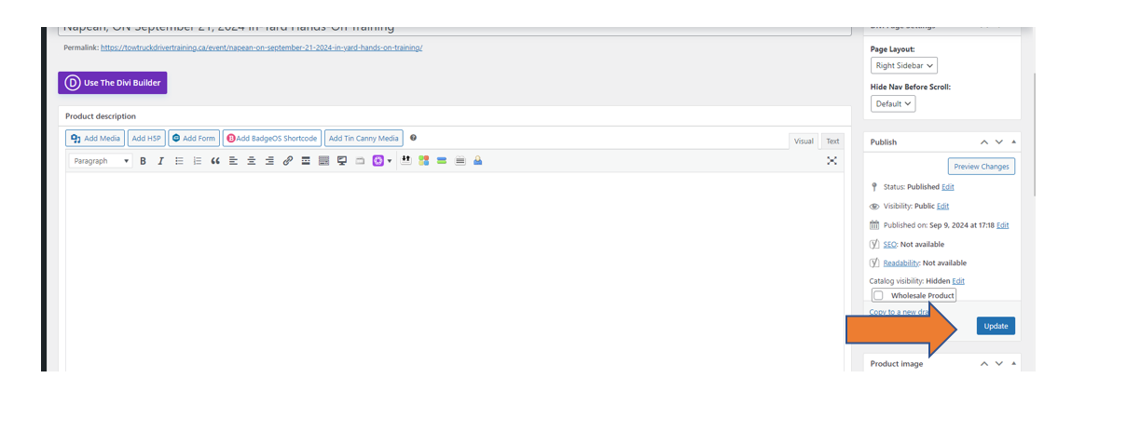Screen dimensions: 1127x432
Task: Collapse the Publish panel with the triangle toggle
Action: coord(1014,142)
